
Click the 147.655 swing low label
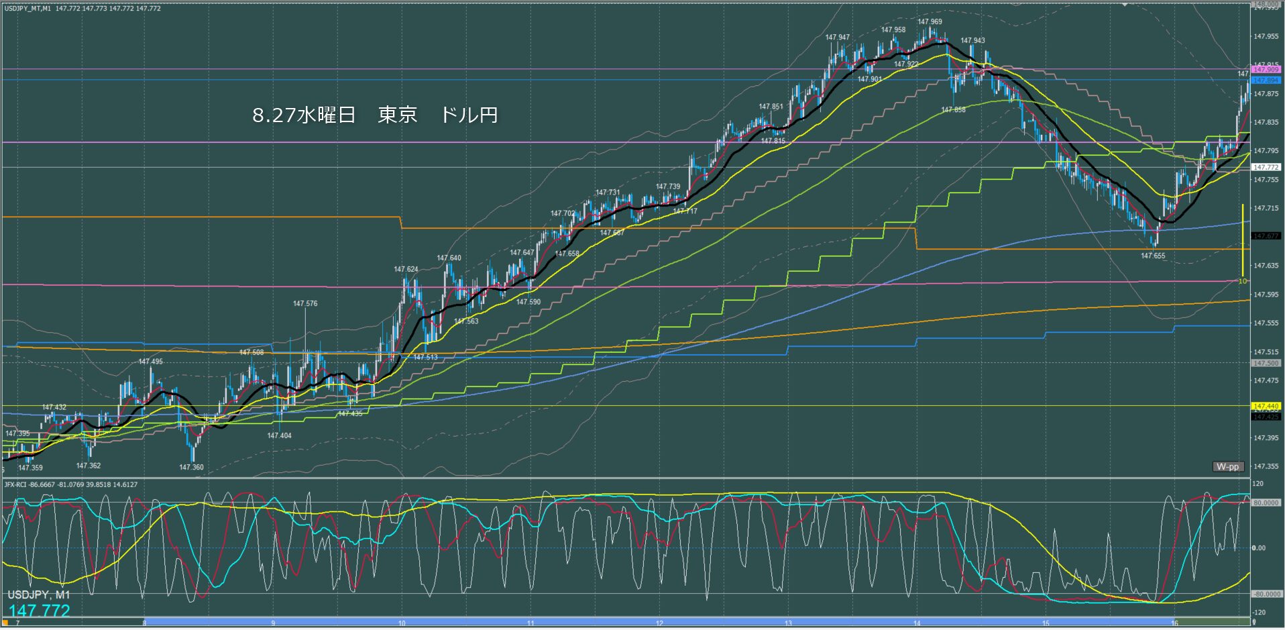click(1153, 256)
